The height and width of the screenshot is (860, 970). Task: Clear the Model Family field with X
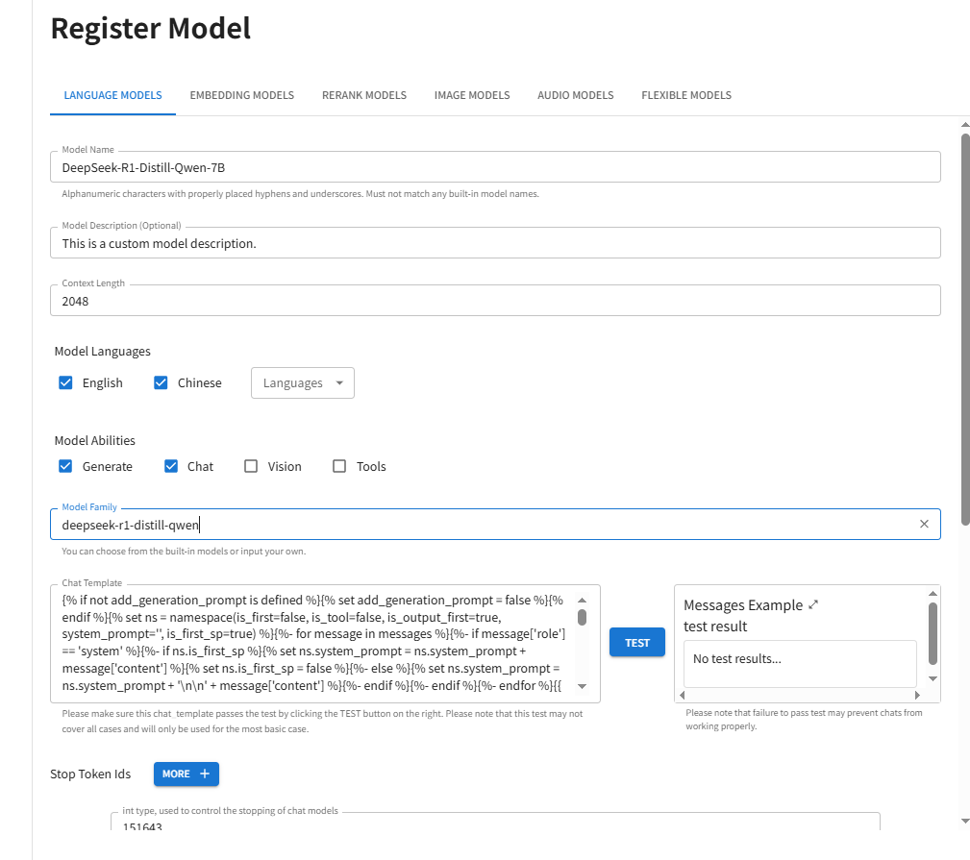pyautogui.click(x=924, y=524)
